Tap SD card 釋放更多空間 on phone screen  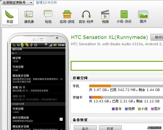[x=38, y=79]
